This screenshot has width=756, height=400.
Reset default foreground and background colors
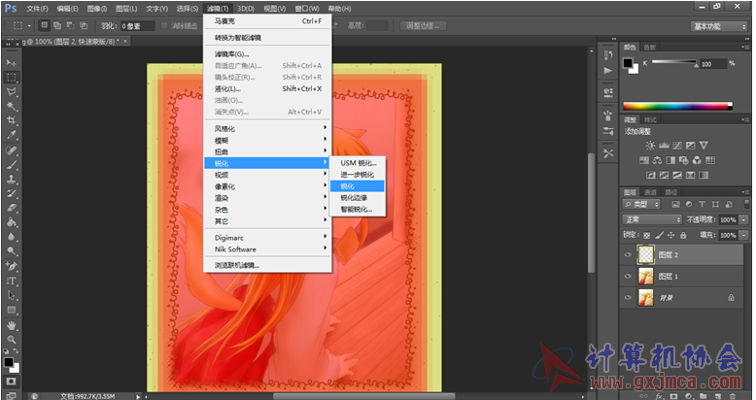6,351
